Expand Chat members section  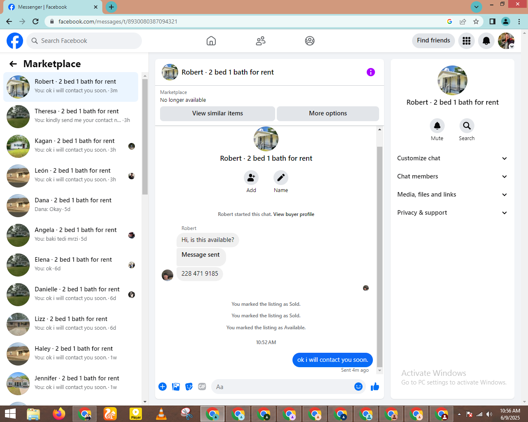(x=453, y=176)
